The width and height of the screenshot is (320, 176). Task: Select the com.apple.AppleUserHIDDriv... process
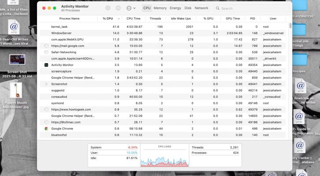[163, 59]
